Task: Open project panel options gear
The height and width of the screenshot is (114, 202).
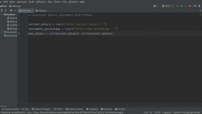Action: pos(11,10)
